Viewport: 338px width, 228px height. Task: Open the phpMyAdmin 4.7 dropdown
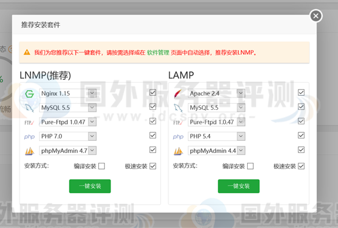click(68, 151)
